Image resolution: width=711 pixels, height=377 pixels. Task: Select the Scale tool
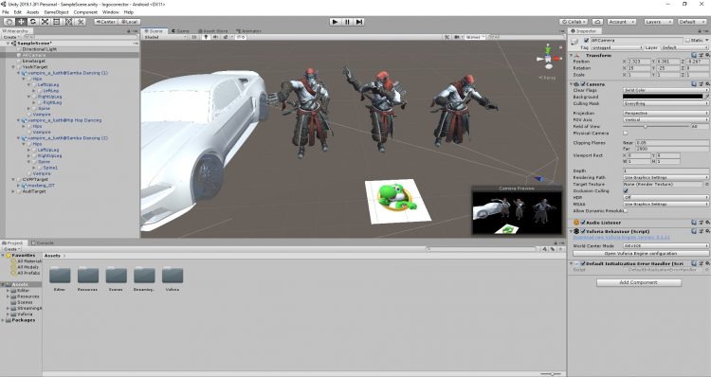[x=45, y=21]
